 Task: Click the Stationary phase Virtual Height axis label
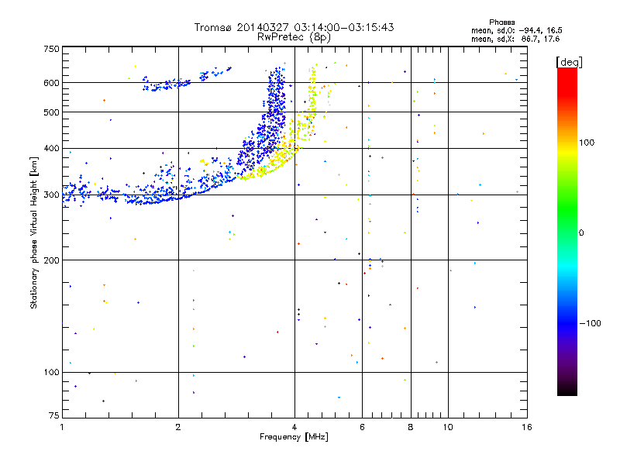34,233
